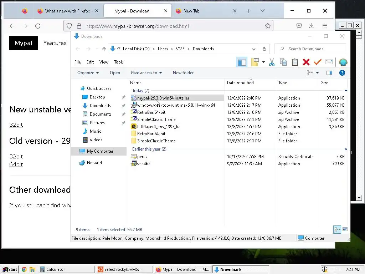Switch to details view in status bar
Image resolution: width=365 pixels, height=274 pixels.
point(337,229)
